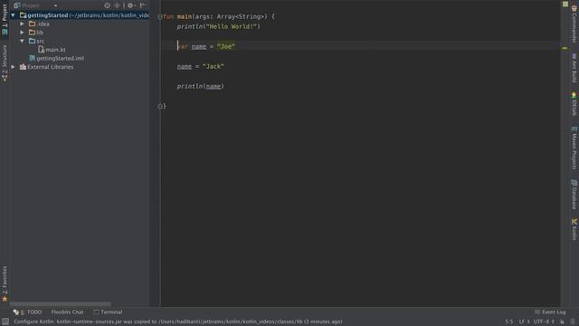This screenshot has width=579, height=326.
Task: Click the cursor position 5:5 indicator
Action: click(508, 321)
